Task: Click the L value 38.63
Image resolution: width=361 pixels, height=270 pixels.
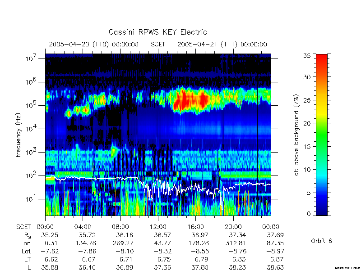Action: (x=275, y=267)
